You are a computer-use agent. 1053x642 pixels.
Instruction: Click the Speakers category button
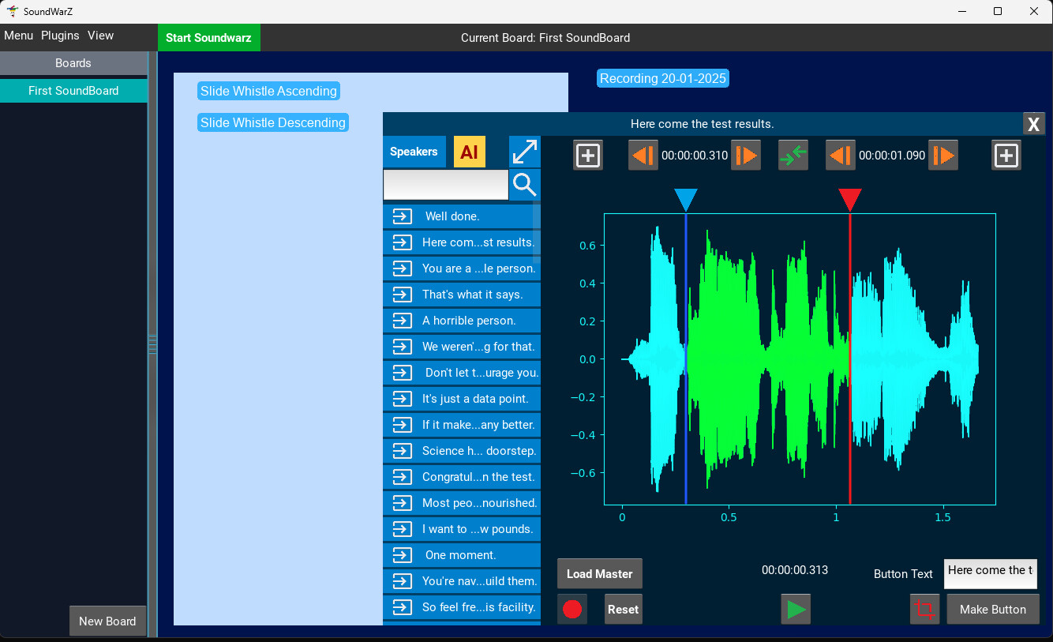click(414, 151)
